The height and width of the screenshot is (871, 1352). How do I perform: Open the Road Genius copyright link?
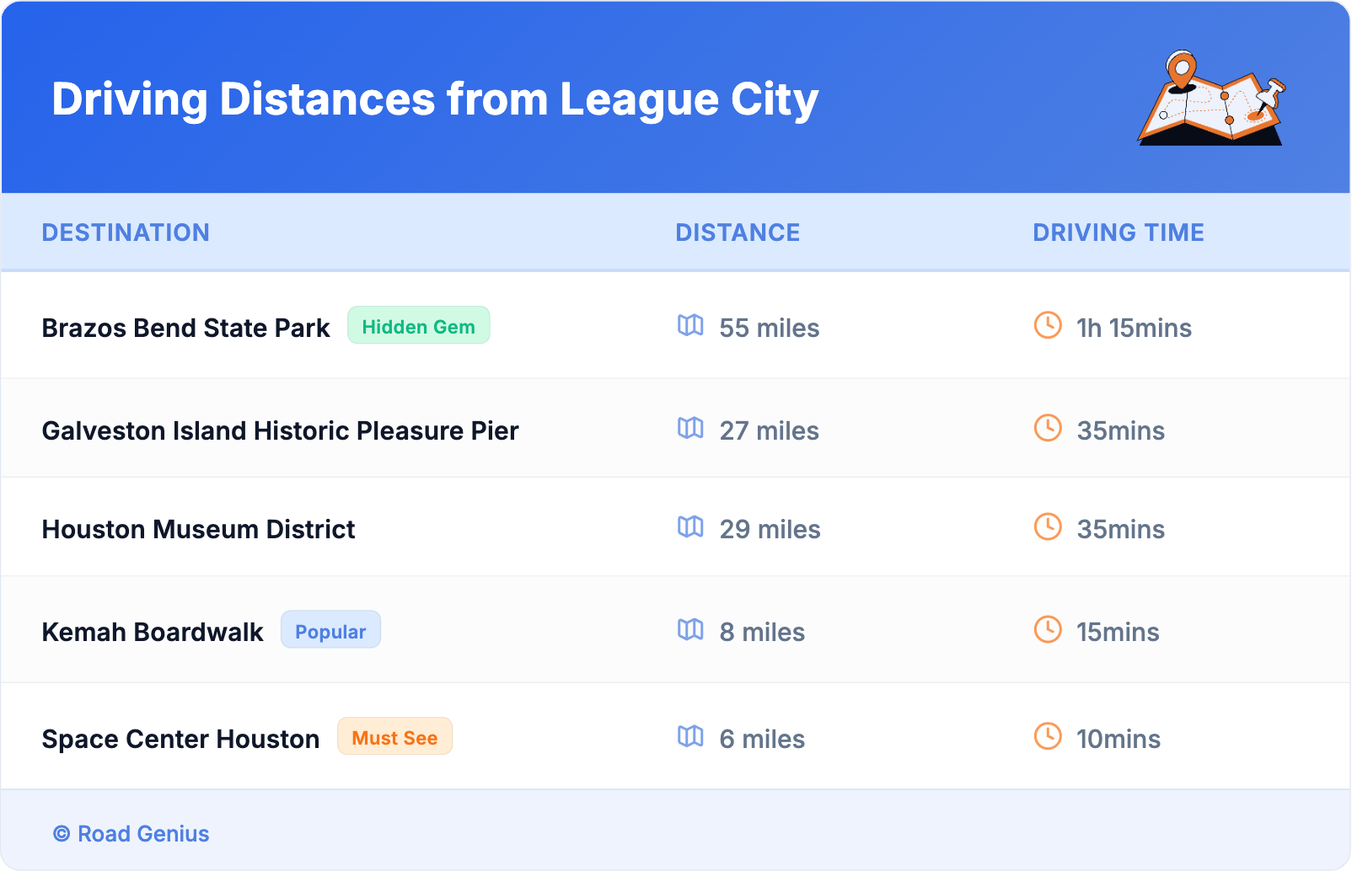coord(131,834)
